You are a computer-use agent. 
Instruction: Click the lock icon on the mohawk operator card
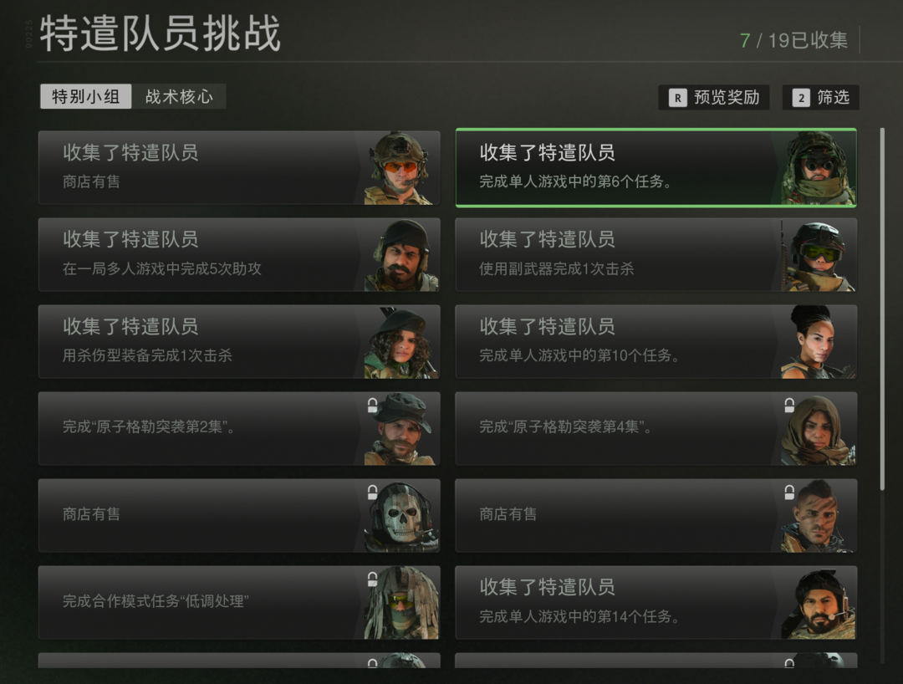point(789,493)
